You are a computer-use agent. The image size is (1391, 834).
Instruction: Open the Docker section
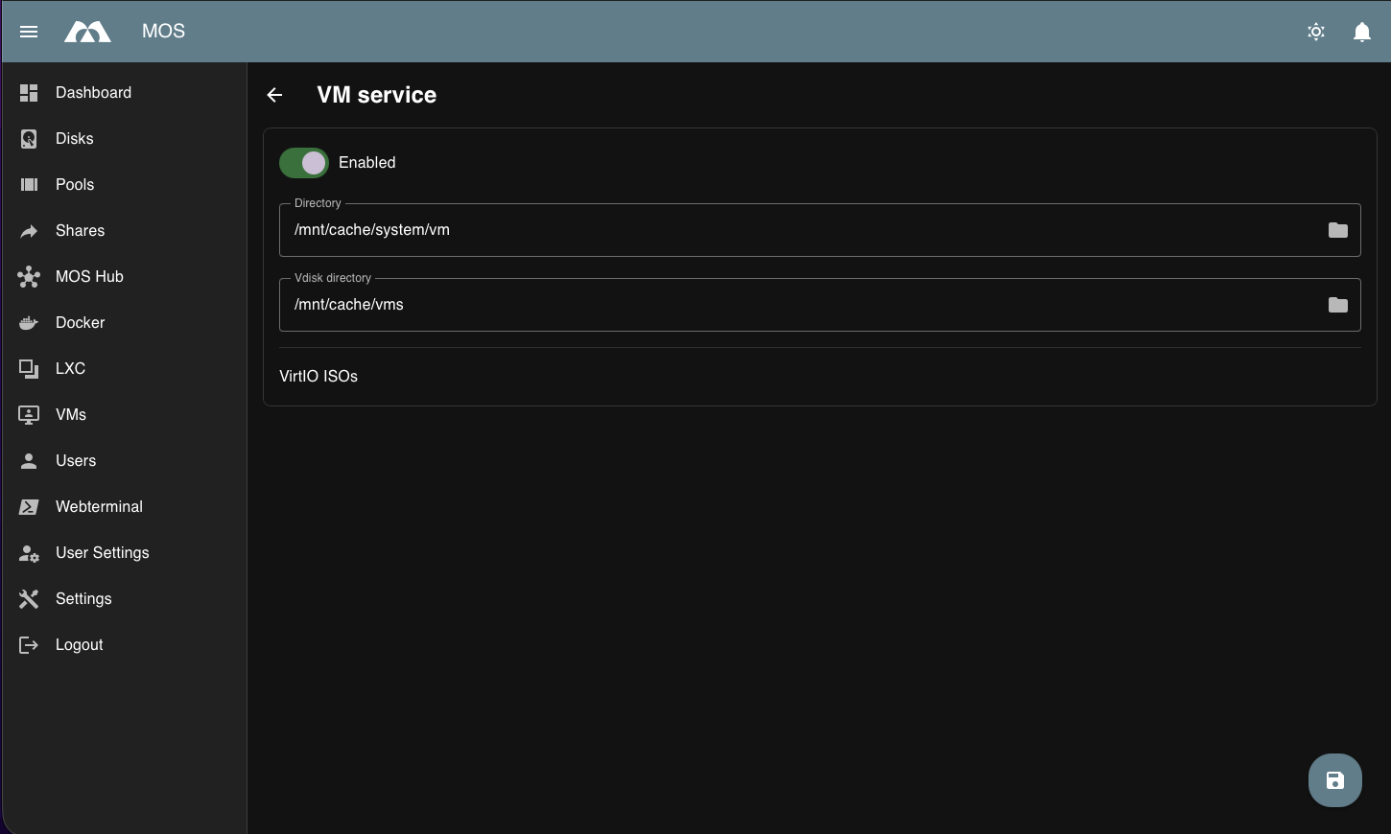tap(80, 322)
